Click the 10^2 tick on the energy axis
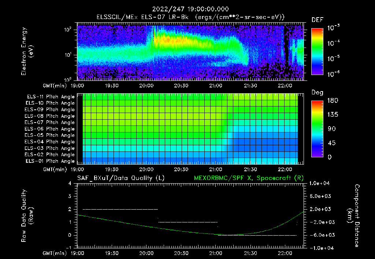Viewport: 375px width, 259px height. point(68,29)
